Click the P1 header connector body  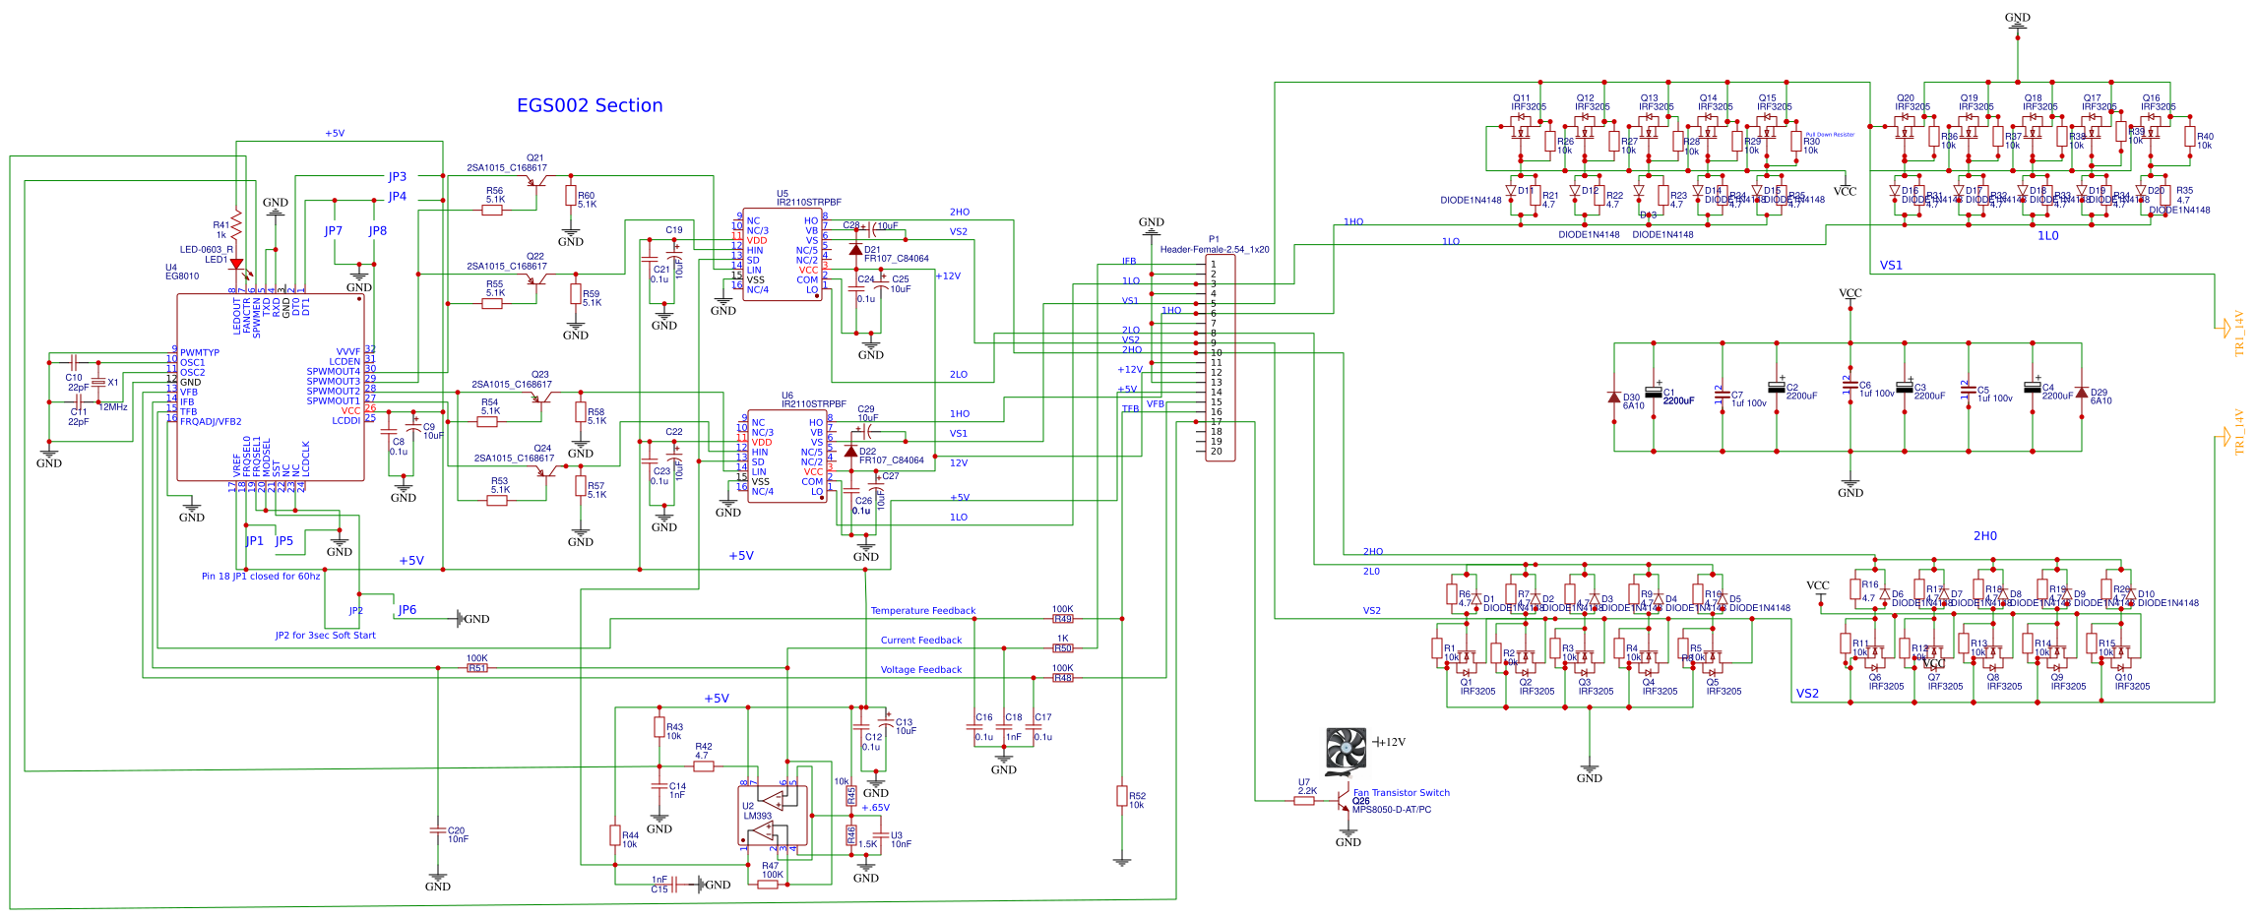(x=1221, y=356)
